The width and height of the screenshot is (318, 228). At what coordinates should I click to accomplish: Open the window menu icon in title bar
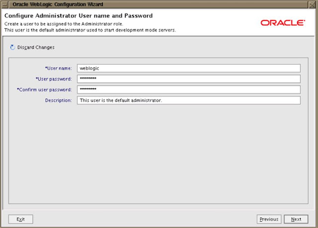click(4, 4)
